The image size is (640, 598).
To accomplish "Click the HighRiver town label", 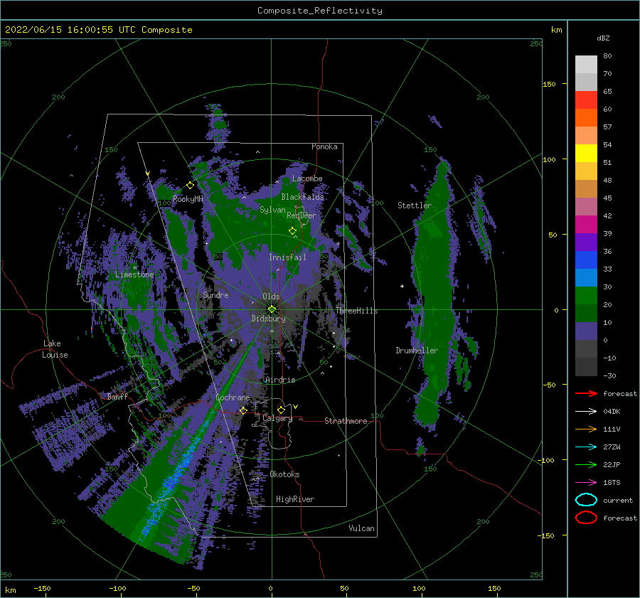I will click(x=295, y=499).
